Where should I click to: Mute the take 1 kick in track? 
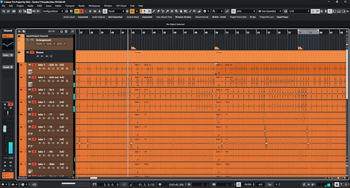(x=29, y=65)
